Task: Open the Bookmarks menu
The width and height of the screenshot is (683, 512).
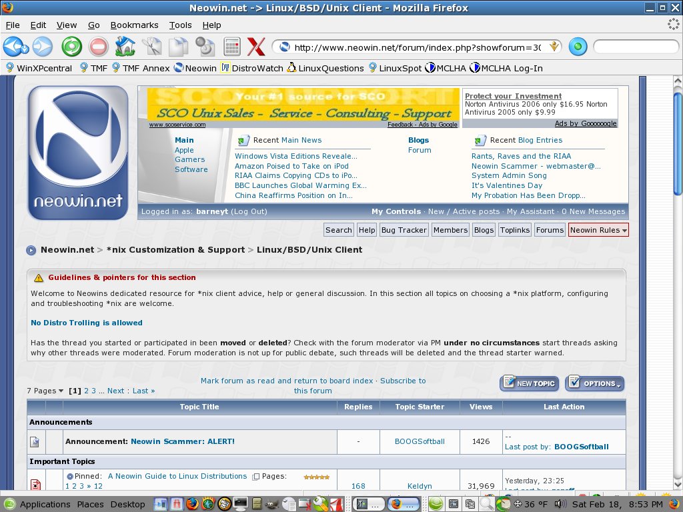Action: pos(134,25)
